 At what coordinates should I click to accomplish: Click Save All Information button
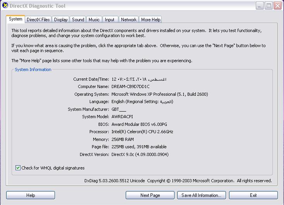pyautogui.click(x=201, y=195)
